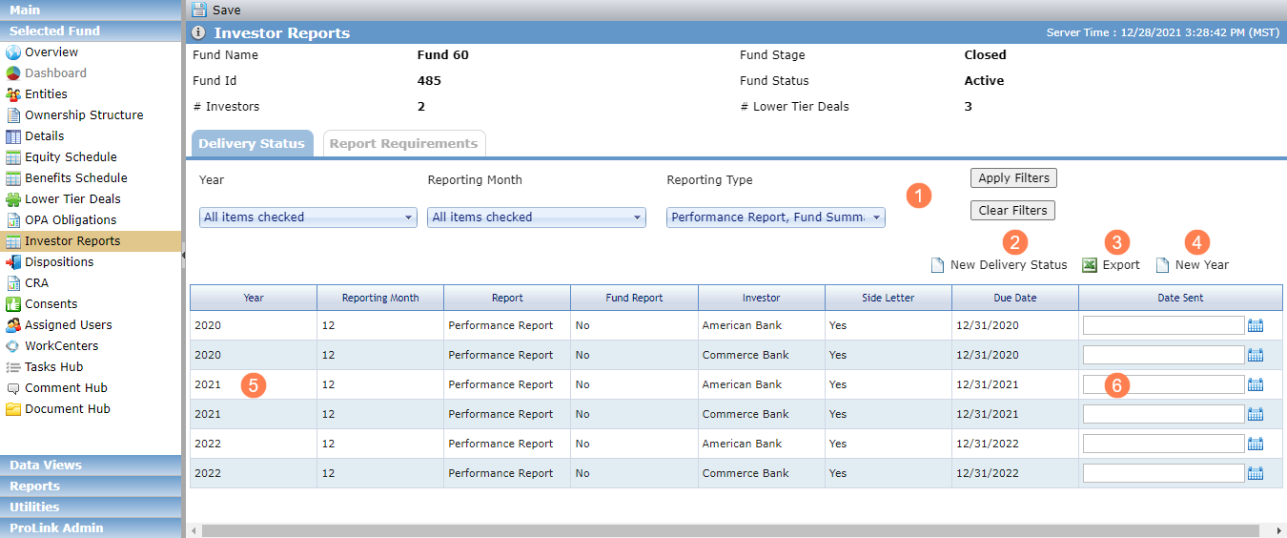
Task: Click the Consents icon
Action: tap(13, 304)
